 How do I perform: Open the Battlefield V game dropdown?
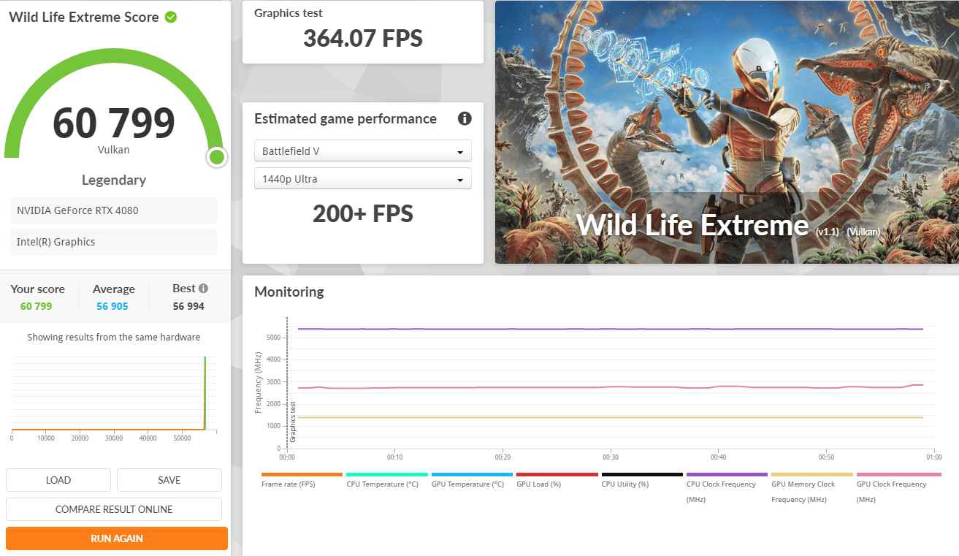(x=363, y=151)
